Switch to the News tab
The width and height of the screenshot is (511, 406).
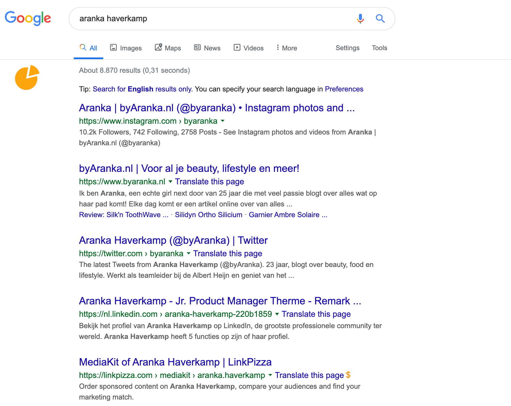tap(207, 48)
